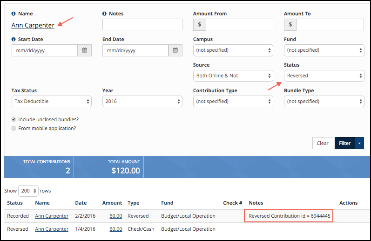
Task: Open the Contribution Type dropdown
Action: [x=233, y=102]
